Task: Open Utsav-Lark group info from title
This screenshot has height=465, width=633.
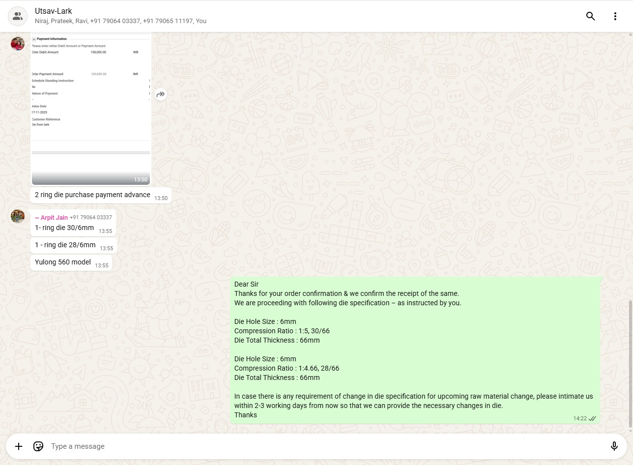Action: pos(54,11)
